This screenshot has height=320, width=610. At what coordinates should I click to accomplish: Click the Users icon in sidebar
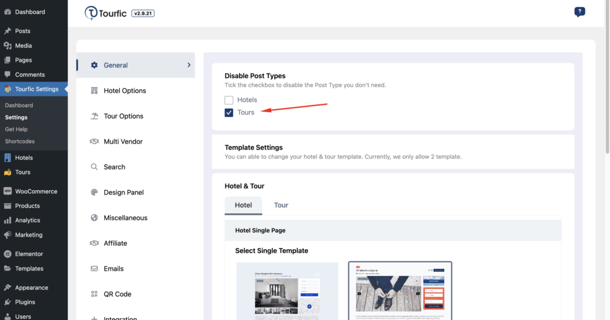8,316
